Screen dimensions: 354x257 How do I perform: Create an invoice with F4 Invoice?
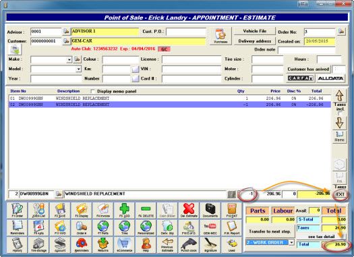[x=103, y=210]
